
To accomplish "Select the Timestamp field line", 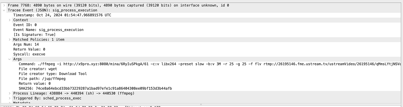I will click(x=201, y=15).
